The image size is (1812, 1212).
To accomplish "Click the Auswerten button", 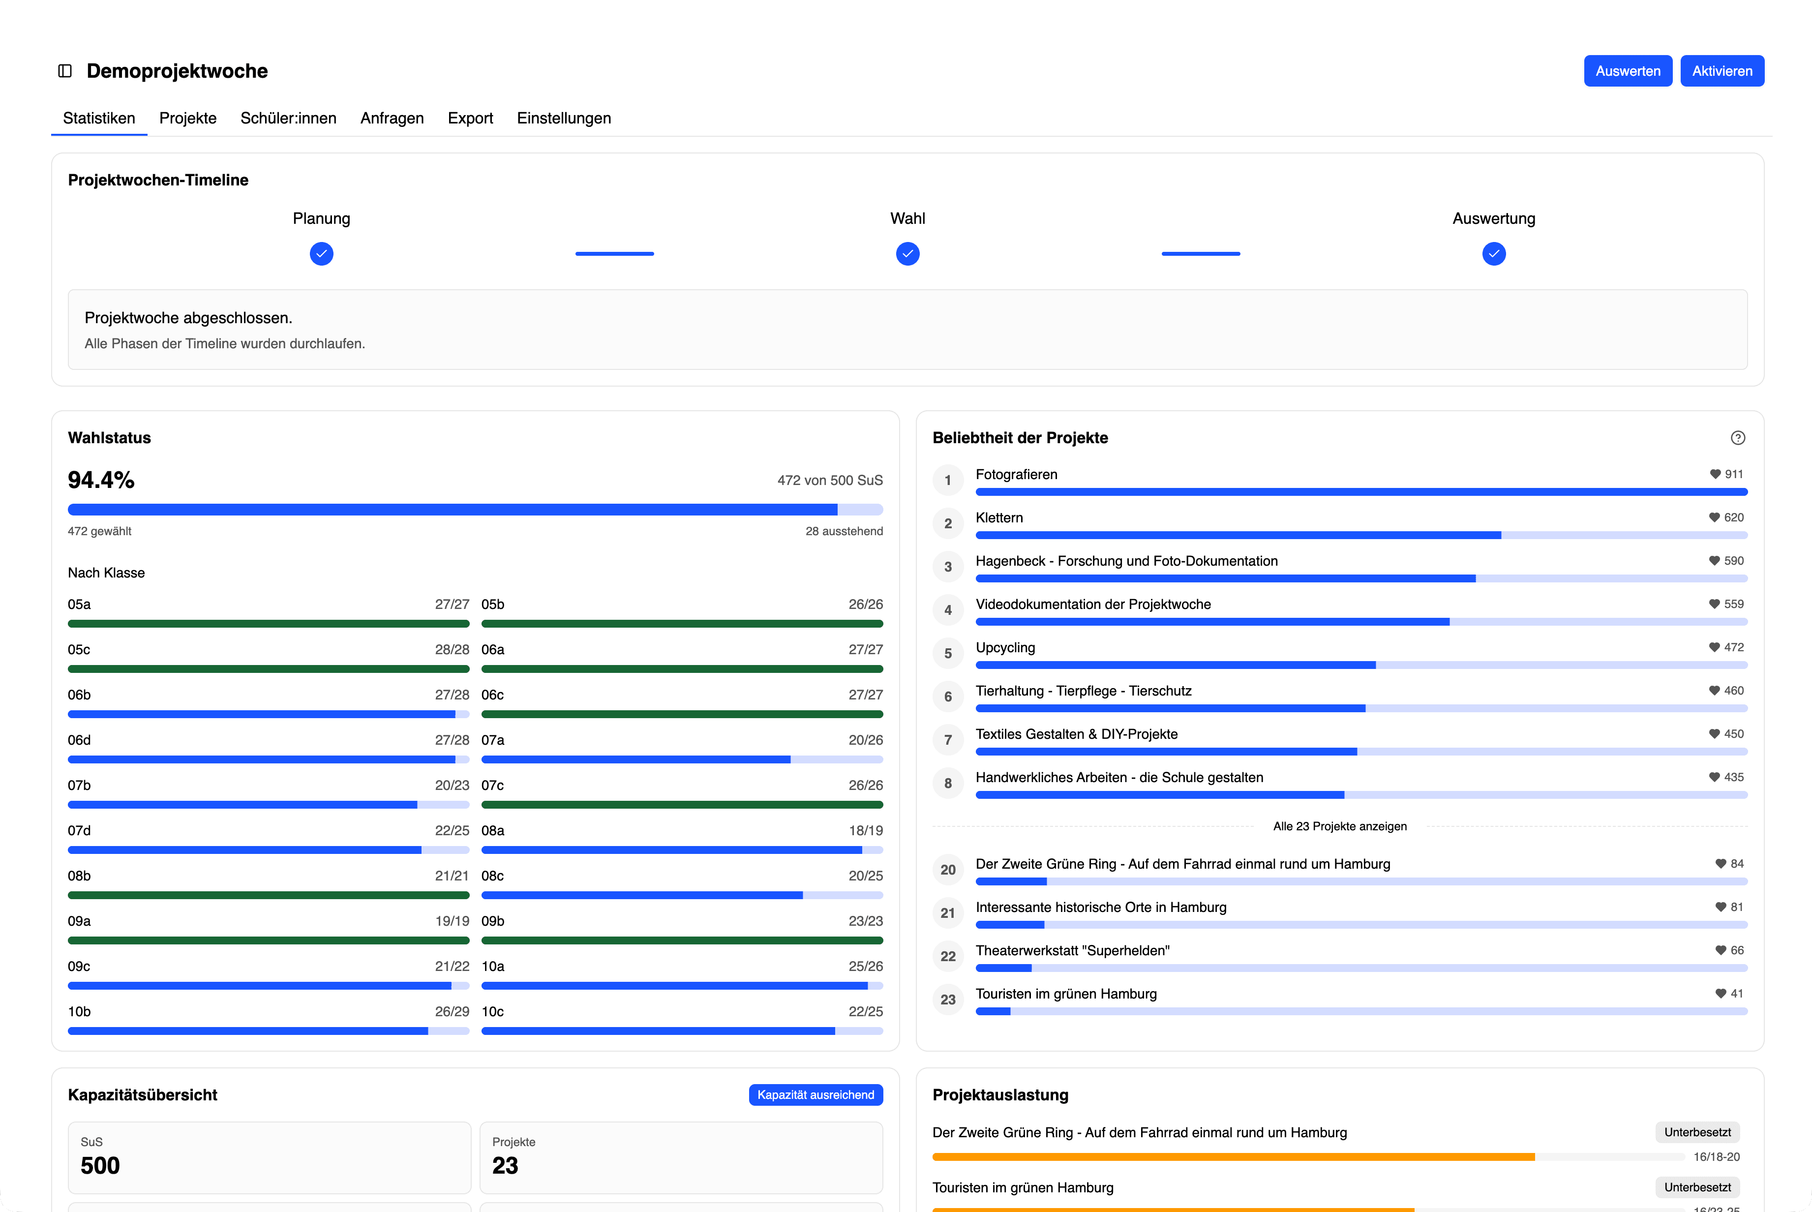I will 1628,71.
